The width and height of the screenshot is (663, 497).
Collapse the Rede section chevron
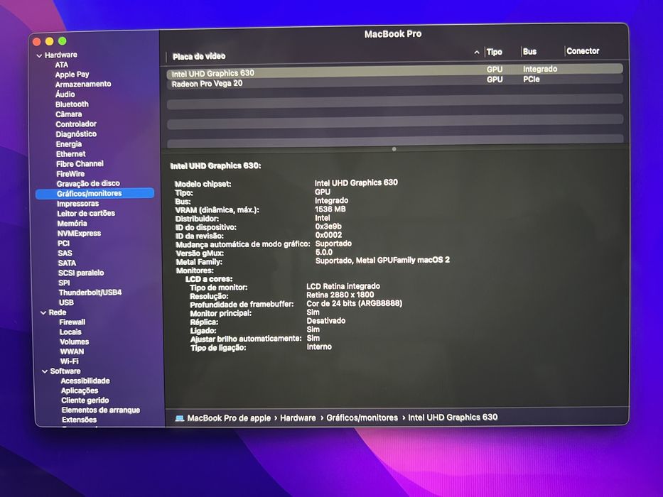(x=43, y=312)
